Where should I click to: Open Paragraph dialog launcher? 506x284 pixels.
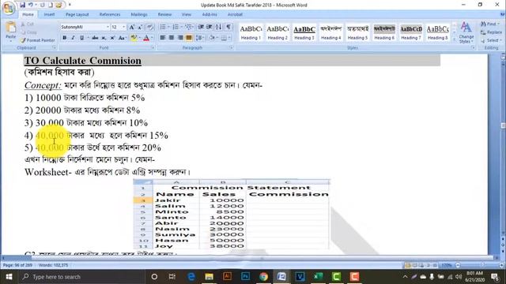pos(232,47)
